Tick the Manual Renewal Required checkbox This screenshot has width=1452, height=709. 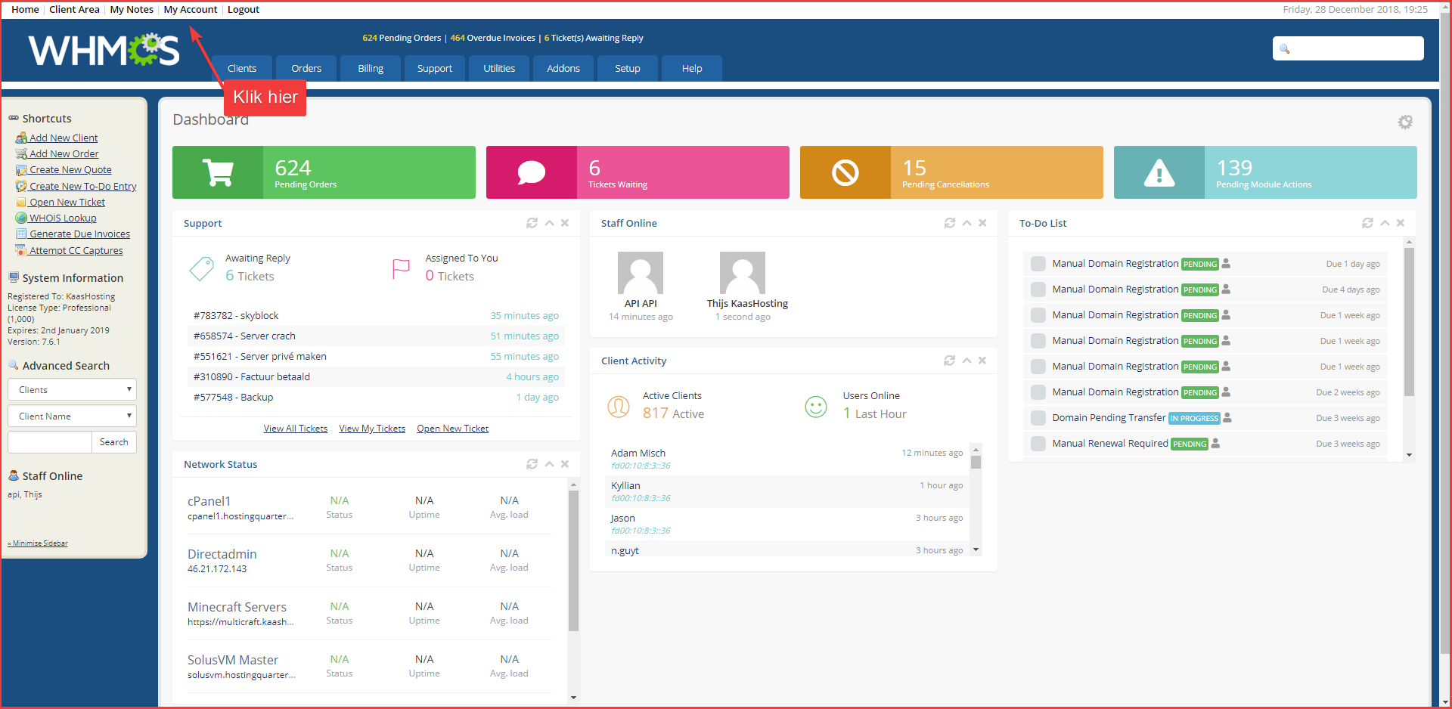click(x=1038, y=444)
